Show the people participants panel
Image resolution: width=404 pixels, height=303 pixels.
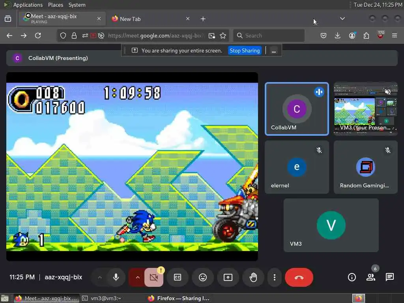(x=371, y=277)
